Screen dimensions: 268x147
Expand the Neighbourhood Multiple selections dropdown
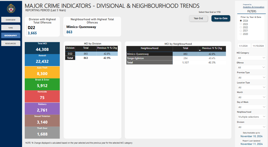(x=251, y=117)
